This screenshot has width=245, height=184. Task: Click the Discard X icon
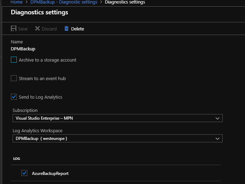(37, 28)
